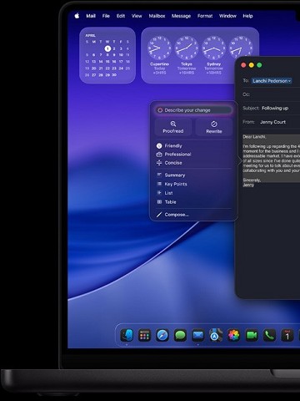
Task: Open Photos from the Dock
Action: pyautogui.click(x=234, y=335)
